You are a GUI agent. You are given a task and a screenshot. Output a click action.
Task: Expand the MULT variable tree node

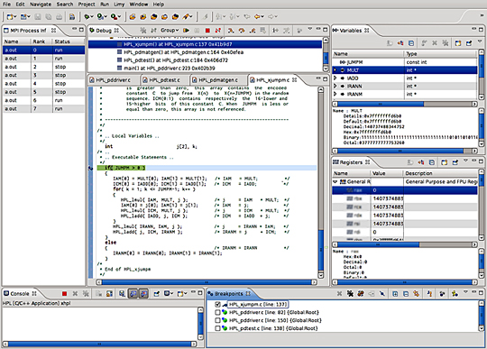click(x=335, y=70)
